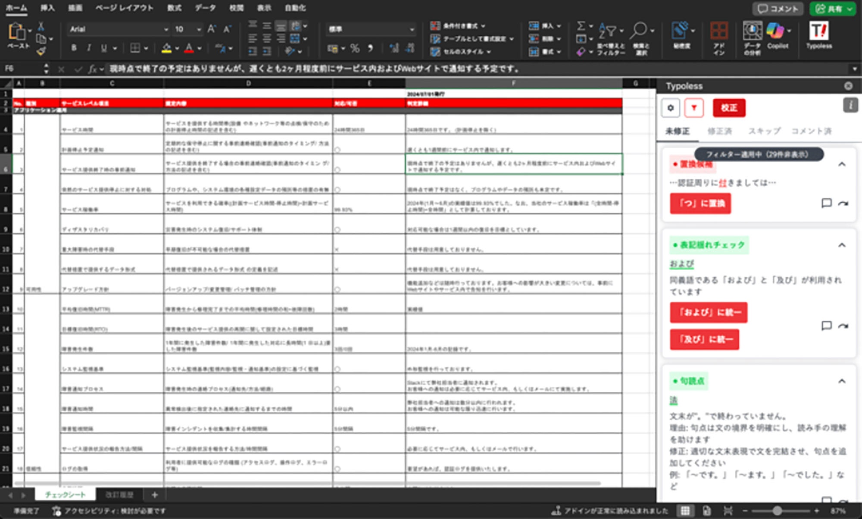The width and height of the screenshot is (862, 519).
Task: Select the 修正済 tab in Typoless
Action: point(719,131)
